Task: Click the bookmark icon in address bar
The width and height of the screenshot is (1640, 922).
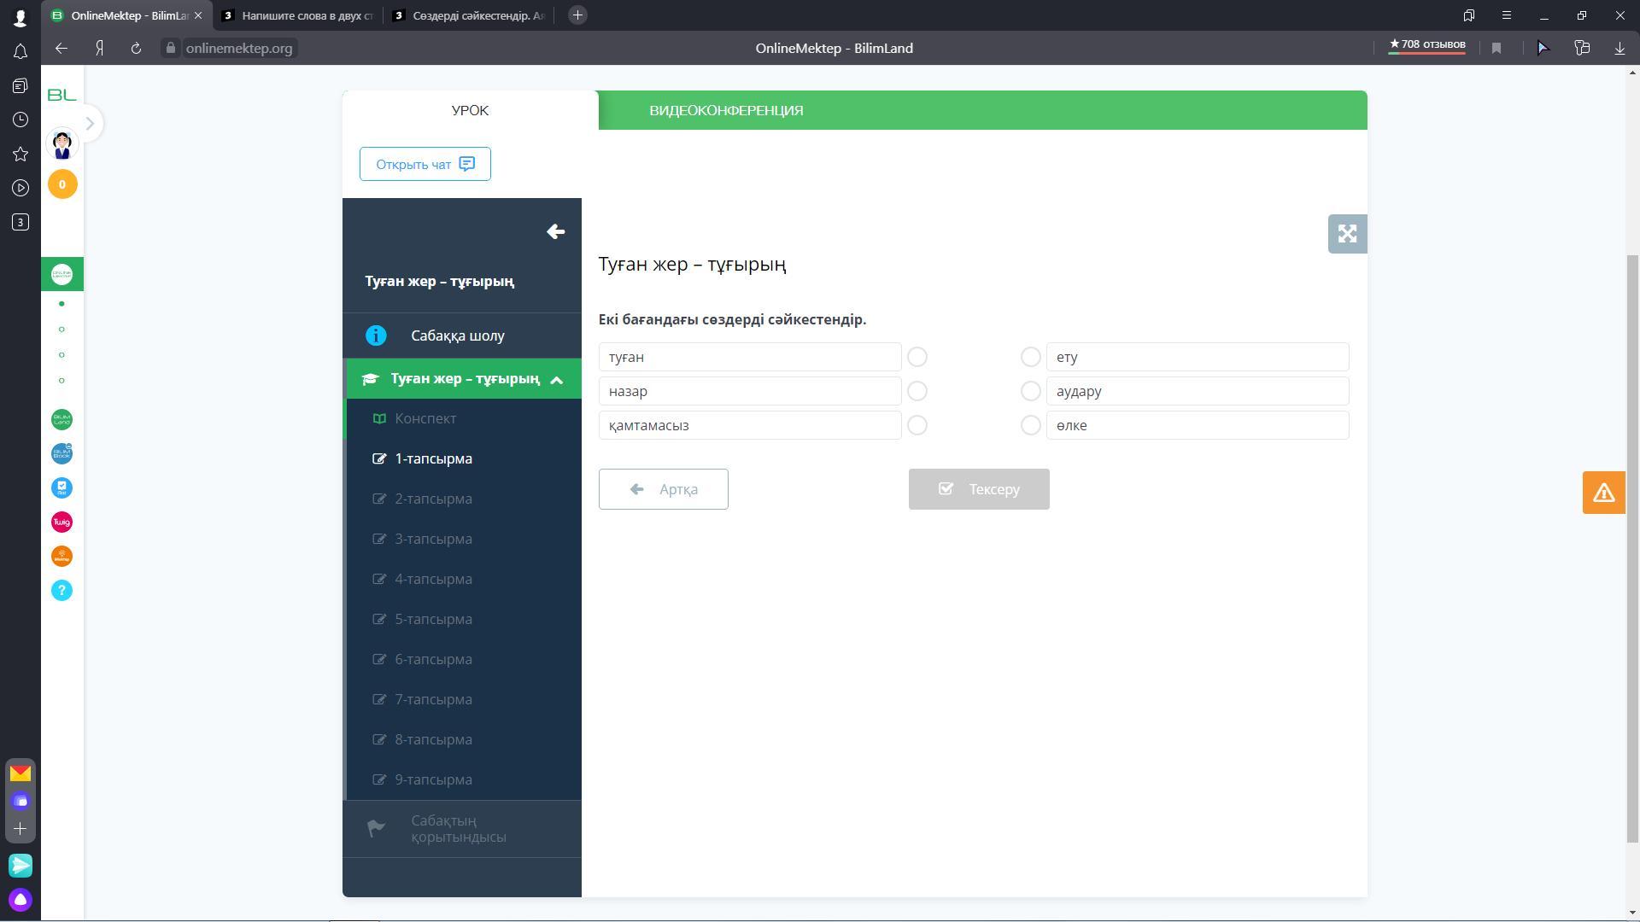Action: coord(1496,49)
